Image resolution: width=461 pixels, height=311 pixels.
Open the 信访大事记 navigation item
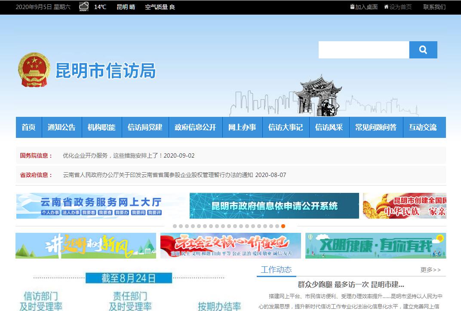[x=286, y=127]
